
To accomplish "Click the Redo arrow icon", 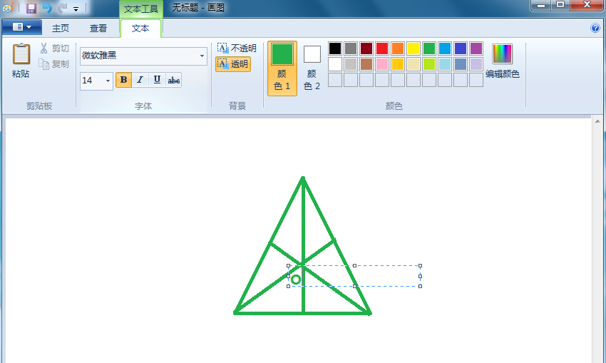I will pyautogui.click(x=62, y=8).
